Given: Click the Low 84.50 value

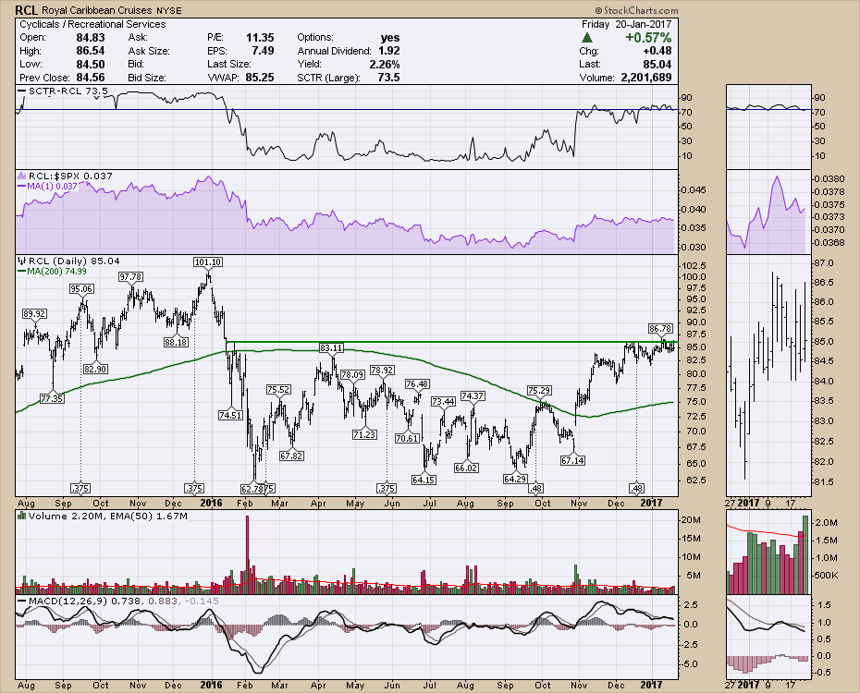Looking at the screenshot, I should 90,64.
